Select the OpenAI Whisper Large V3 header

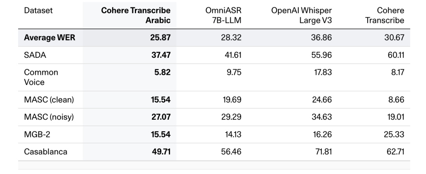pyautogui.click(x=302, y=15)
